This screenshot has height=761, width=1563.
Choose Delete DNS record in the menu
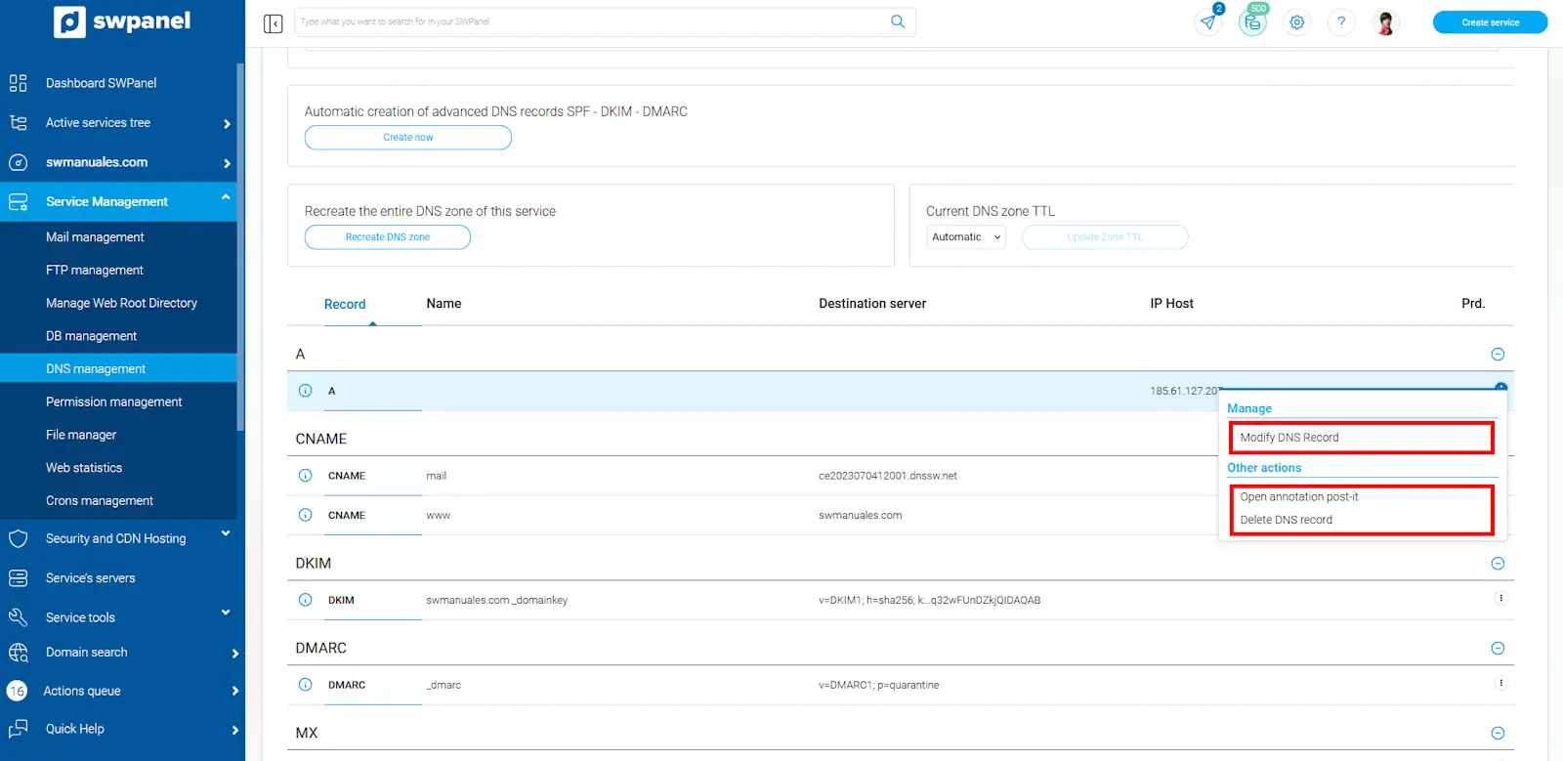1286,520
